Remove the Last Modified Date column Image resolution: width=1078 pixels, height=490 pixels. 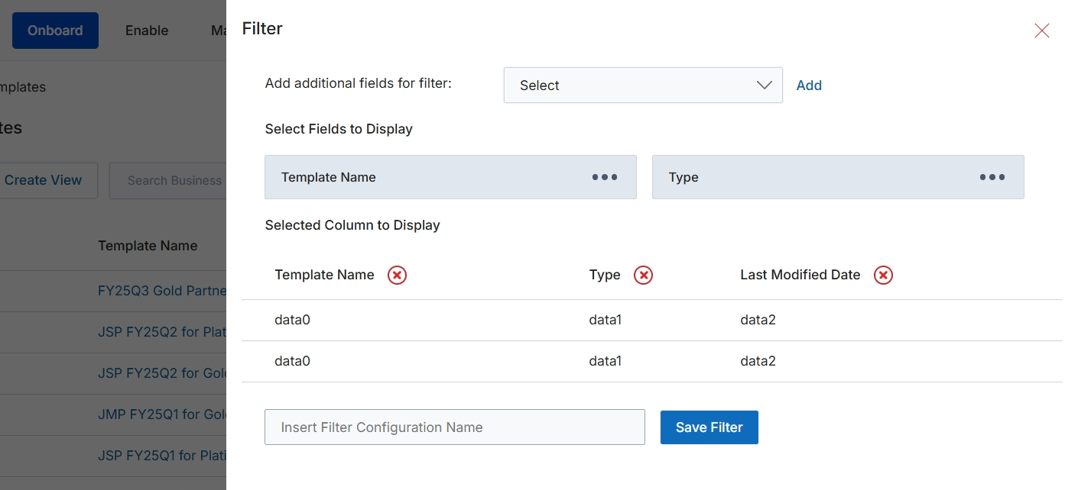(883, 275)
